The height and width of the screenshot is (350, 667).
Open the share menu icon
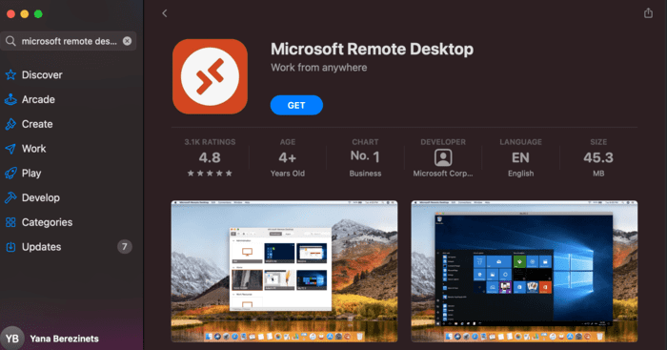click(x=648, y=13)
